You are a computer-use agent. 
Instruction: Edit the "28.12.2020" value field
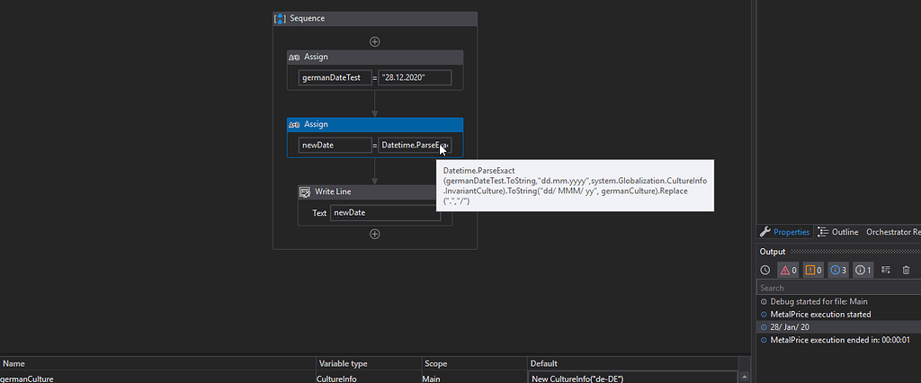(415, 77)
